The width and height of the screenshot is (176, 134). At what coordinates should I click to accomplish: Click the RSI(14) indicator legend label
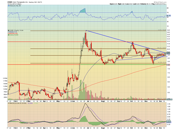click(14, 6)
